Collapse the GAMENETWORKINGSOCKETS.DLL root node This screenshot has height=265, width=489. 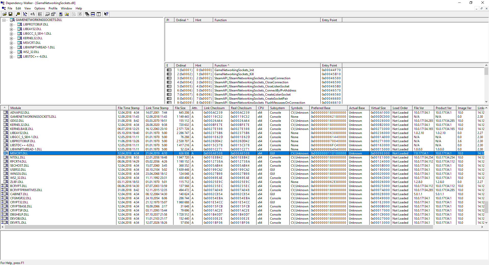(x=4, y=20)
